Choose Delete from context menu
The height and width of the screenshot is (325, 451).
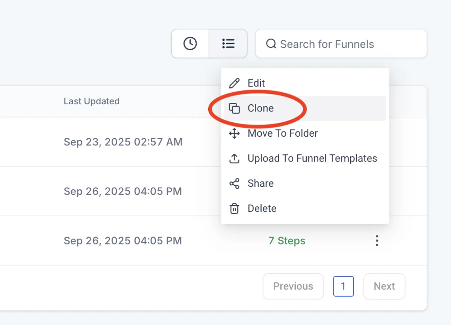[262, 208]
